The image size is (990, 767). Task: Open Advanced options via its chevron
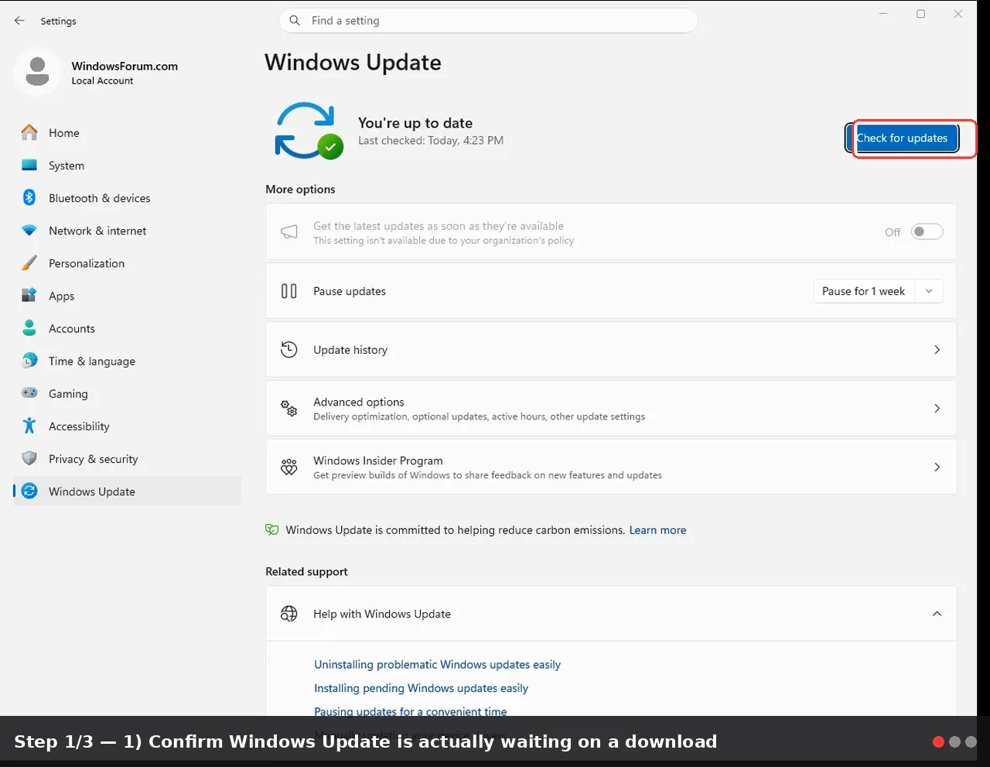(x=937, y=408)
